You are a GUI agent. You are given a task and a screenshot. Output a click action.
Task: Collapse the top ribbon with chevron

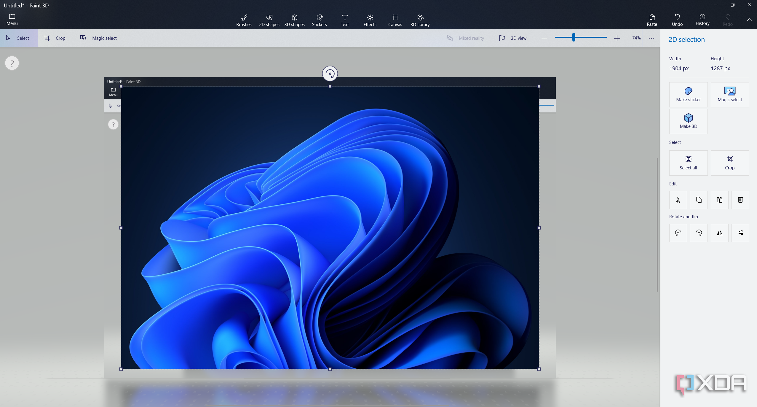click(x=749, y=20)
